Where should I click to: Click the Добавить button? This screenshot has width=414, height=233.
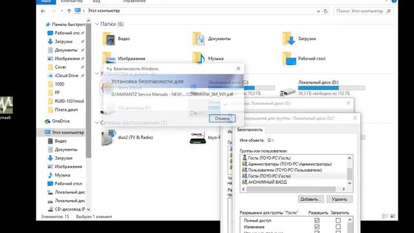point(310,199)
